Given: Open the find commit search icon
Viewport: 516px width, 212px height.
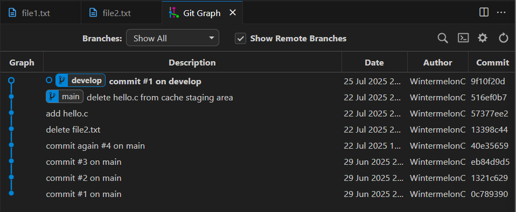Looking at the screenshot, I should pos(443,38).
